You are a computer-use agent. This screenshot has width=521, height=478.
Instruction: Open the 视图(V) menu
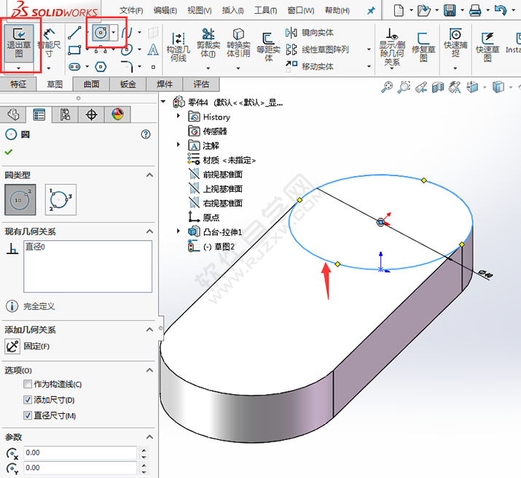(200, 11)
